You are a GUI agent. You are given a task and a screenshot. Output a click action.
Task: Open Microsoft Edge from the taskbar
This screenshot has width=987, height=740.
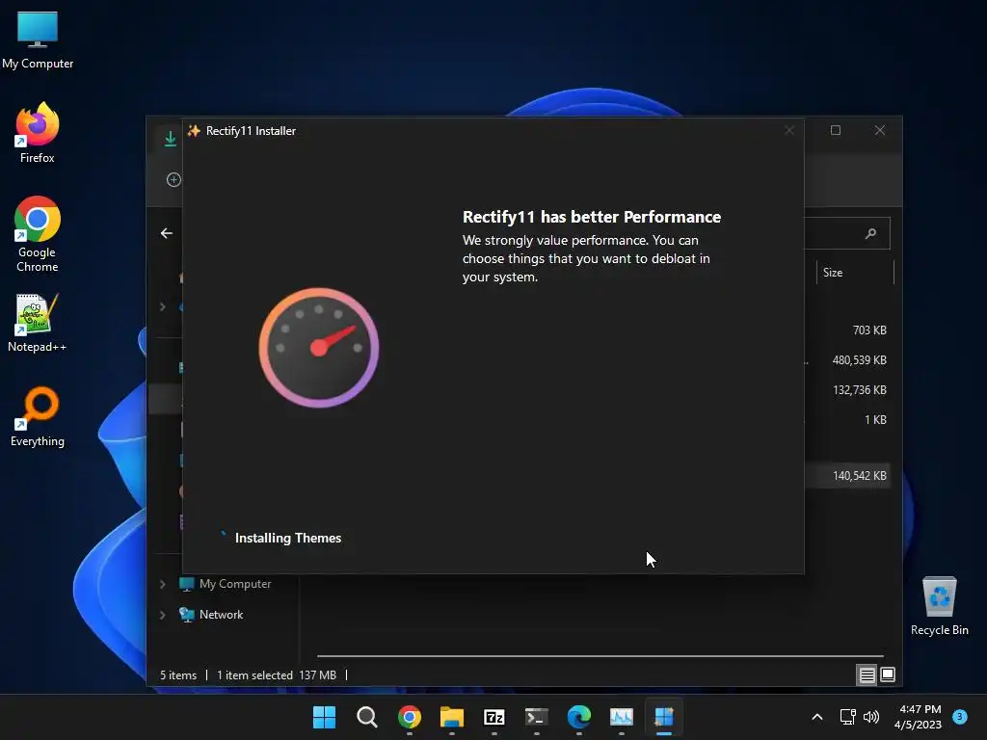tap(579, 717)
